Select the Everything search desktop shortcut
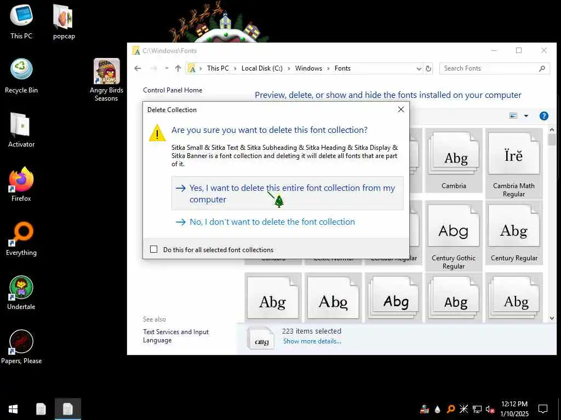 point(21,238)
